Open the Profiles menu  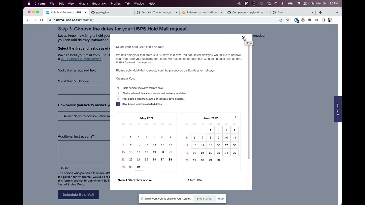click(x=116, y=3)
